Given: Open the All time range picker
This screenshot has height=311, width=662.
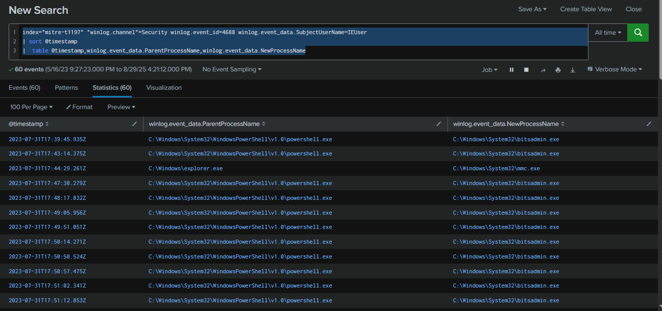Looking at the screenshot, I should tap(608, 33).
